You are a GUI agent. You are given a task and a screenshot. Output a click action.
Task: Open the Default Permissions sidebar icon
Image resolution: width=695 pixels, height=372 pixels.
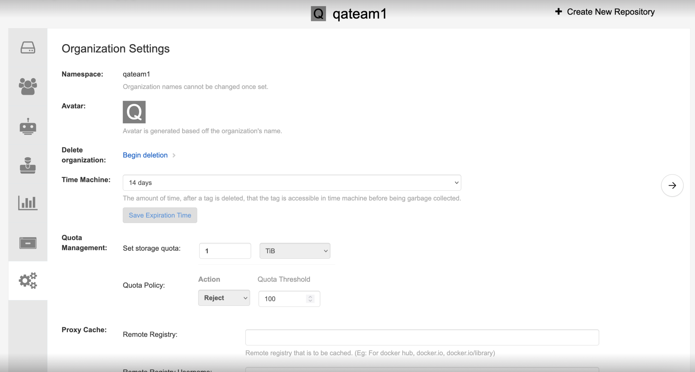click(x=28, y=165)
